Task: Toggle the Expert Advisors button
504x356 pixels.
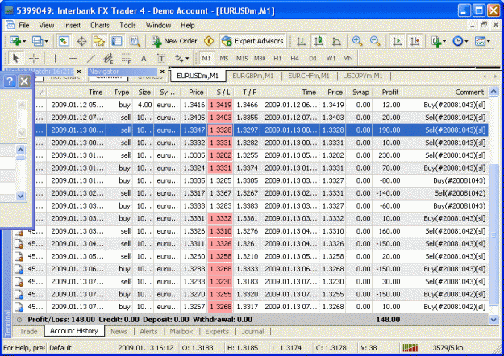Action: click(x=252, y=41)
